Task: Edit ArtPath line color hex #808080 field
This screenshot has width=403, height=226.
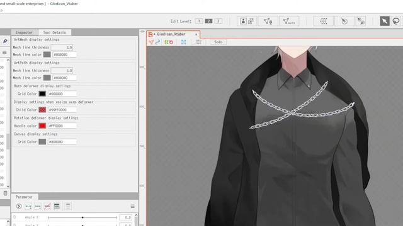Action: 64,78
